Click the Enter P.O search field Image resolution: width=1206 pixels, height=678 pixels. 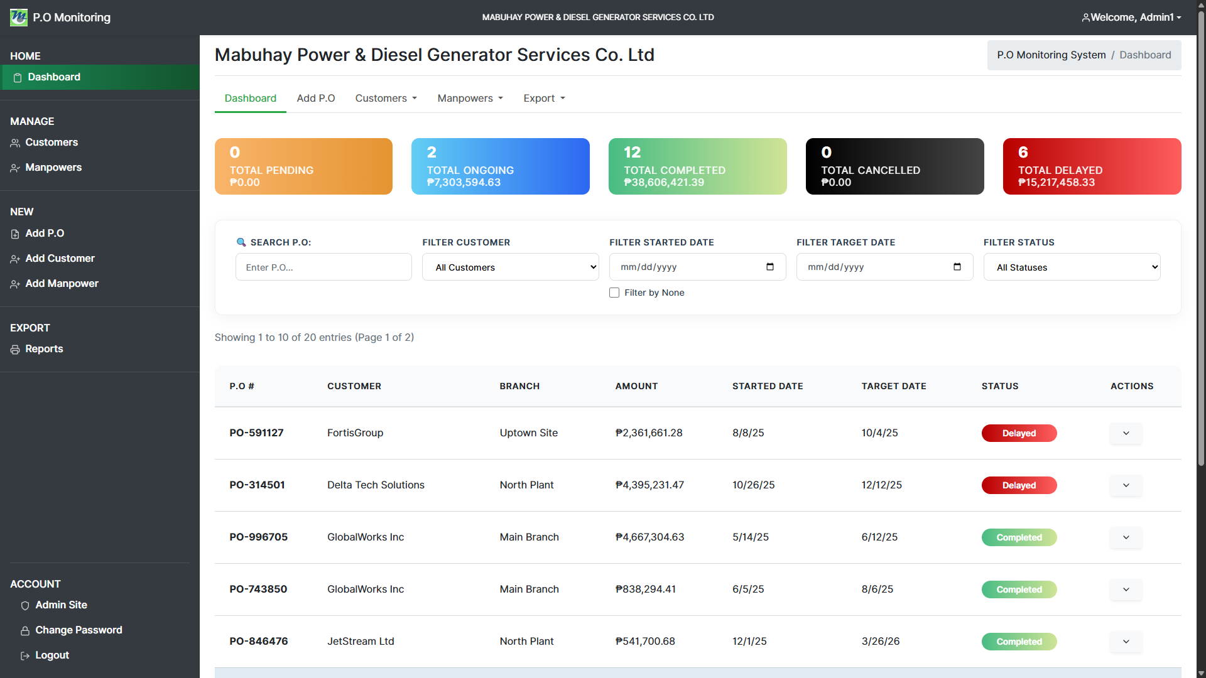(323, 267)
